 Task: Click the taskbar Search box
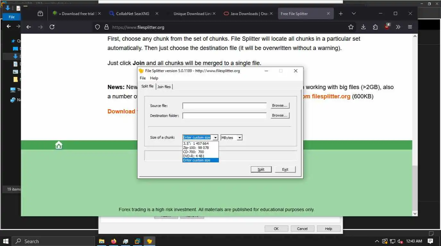53,241
